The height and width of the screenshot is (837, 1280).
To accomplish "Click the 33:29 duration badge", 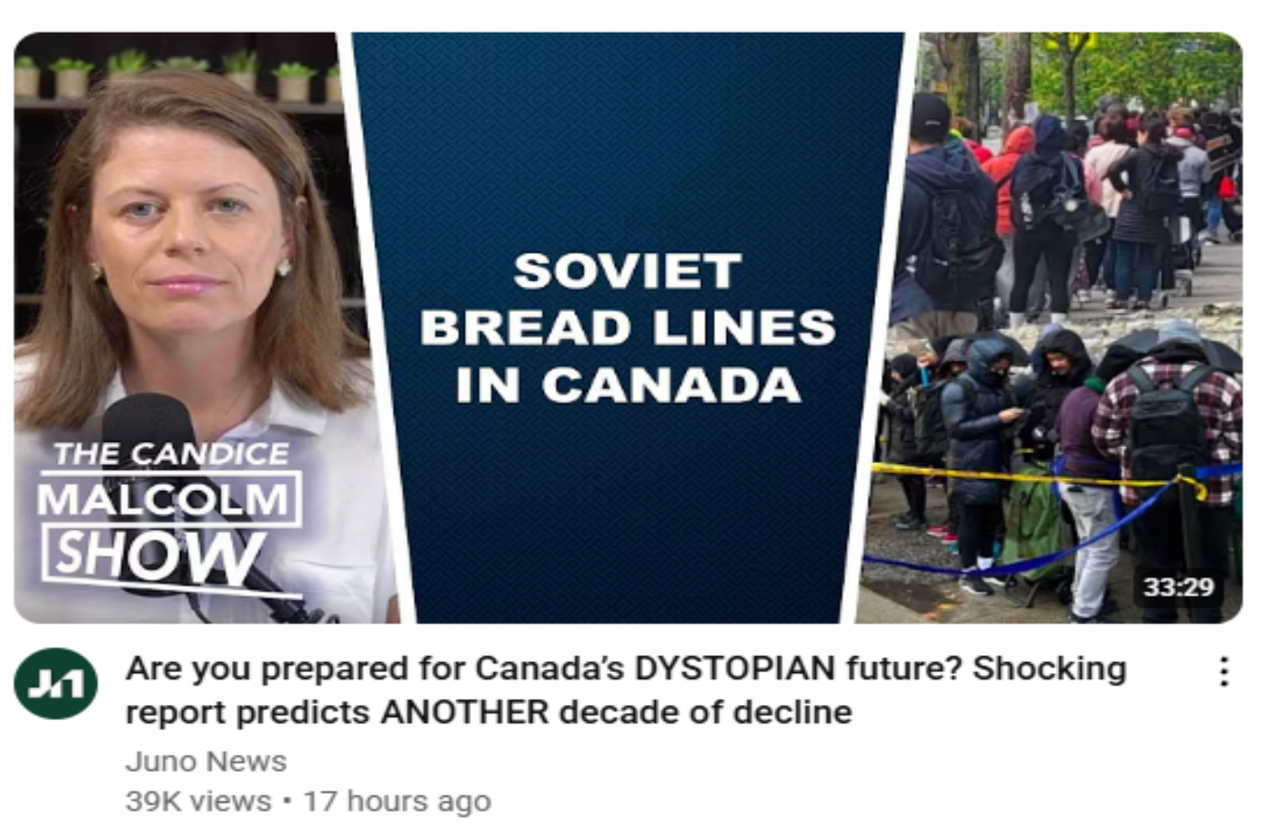I will 1178,586.
